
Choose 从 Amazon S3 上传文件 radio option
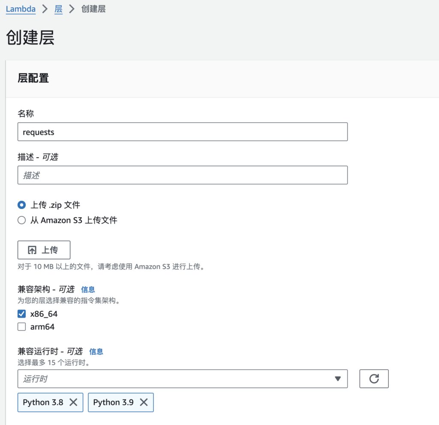click(x=22, y=220)
